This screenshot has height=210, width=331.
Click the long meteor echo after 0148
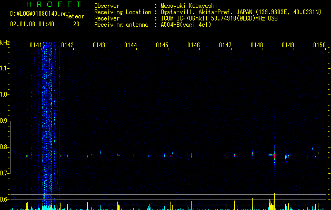coord(272,155)
